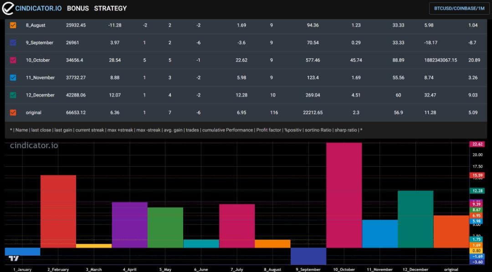Toggle the 12_December checkbox
Viewport: 492px width, 272px height.
[13, 95]
